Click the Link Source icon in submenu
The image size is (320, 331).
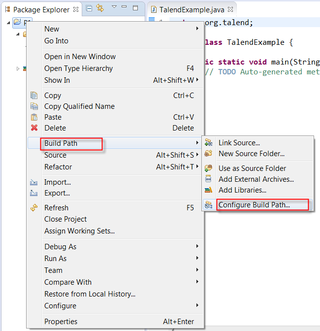pyautogui.click(x=208, y=143)
